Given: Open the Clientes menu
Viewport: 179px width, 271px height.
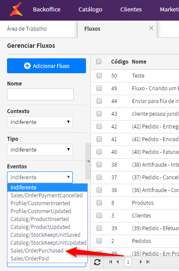Looking at the screenshot, I should [131, 9].
